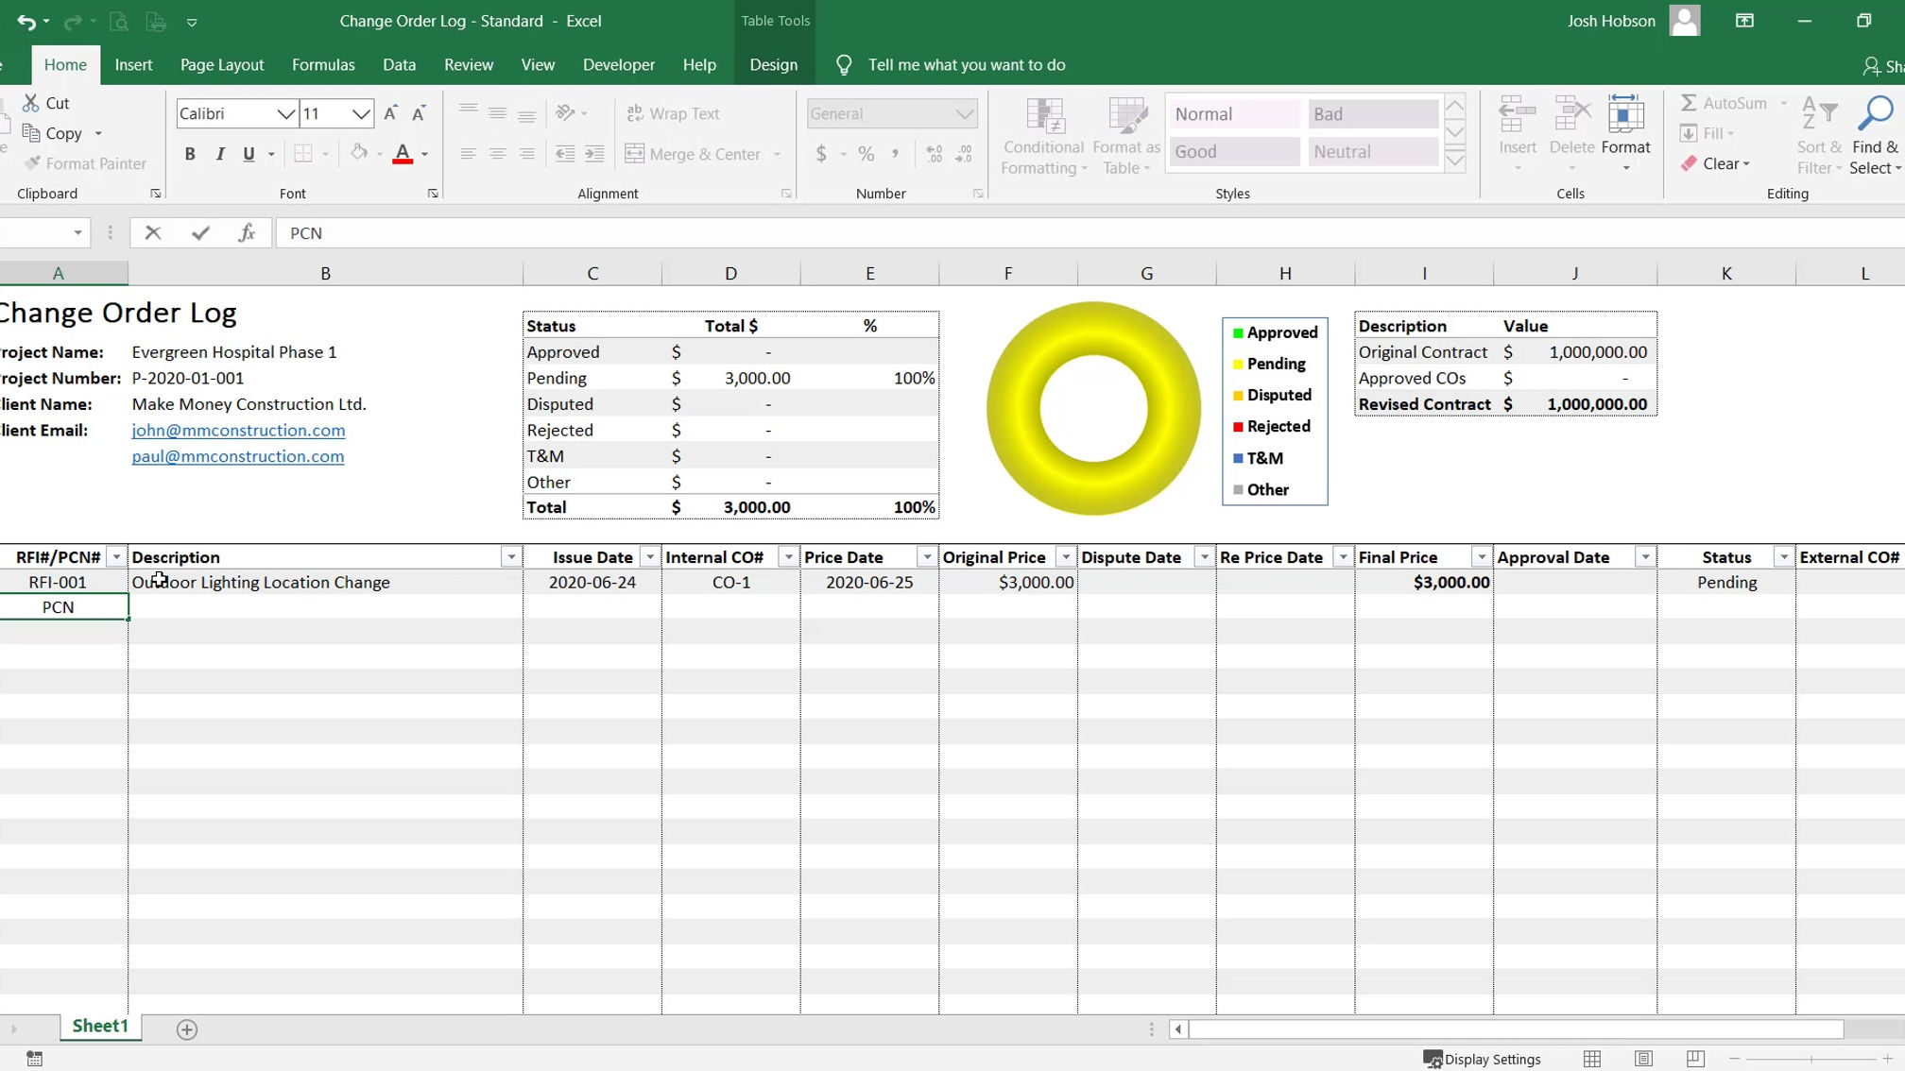
Task: Switch to Page Layout view icon
Action: [x=1644, y=1059]
